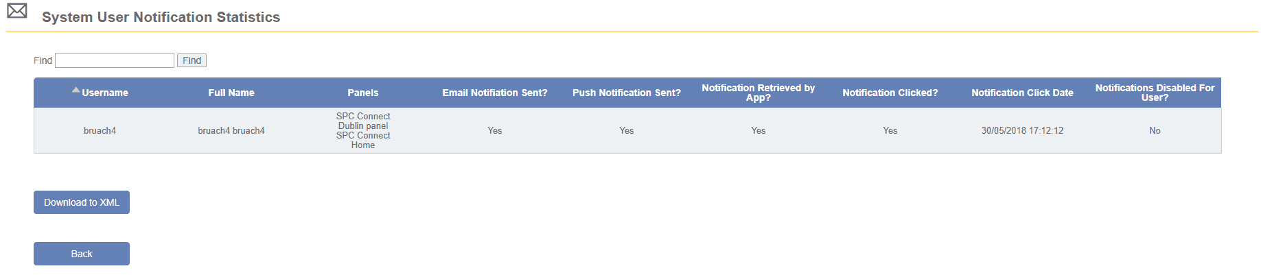Sort by the Full Name column header
The image size is (1261, 275).
231,93
